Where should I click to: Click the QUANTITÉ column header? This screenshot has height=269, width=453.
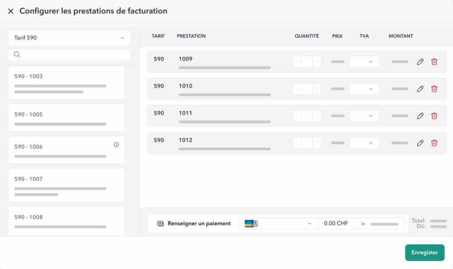pos(307,36)
